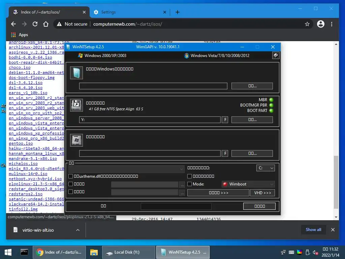
Task: Enable the uxtheme.dll patch checkbox
Action: [x=71, y=176]
